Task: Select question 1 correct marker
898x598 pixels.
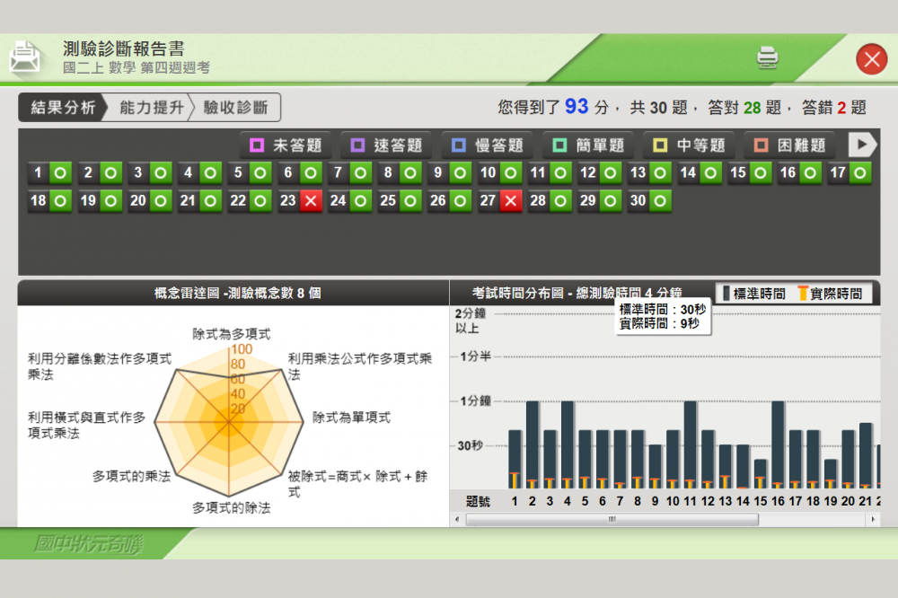Action: click(49, 173)
